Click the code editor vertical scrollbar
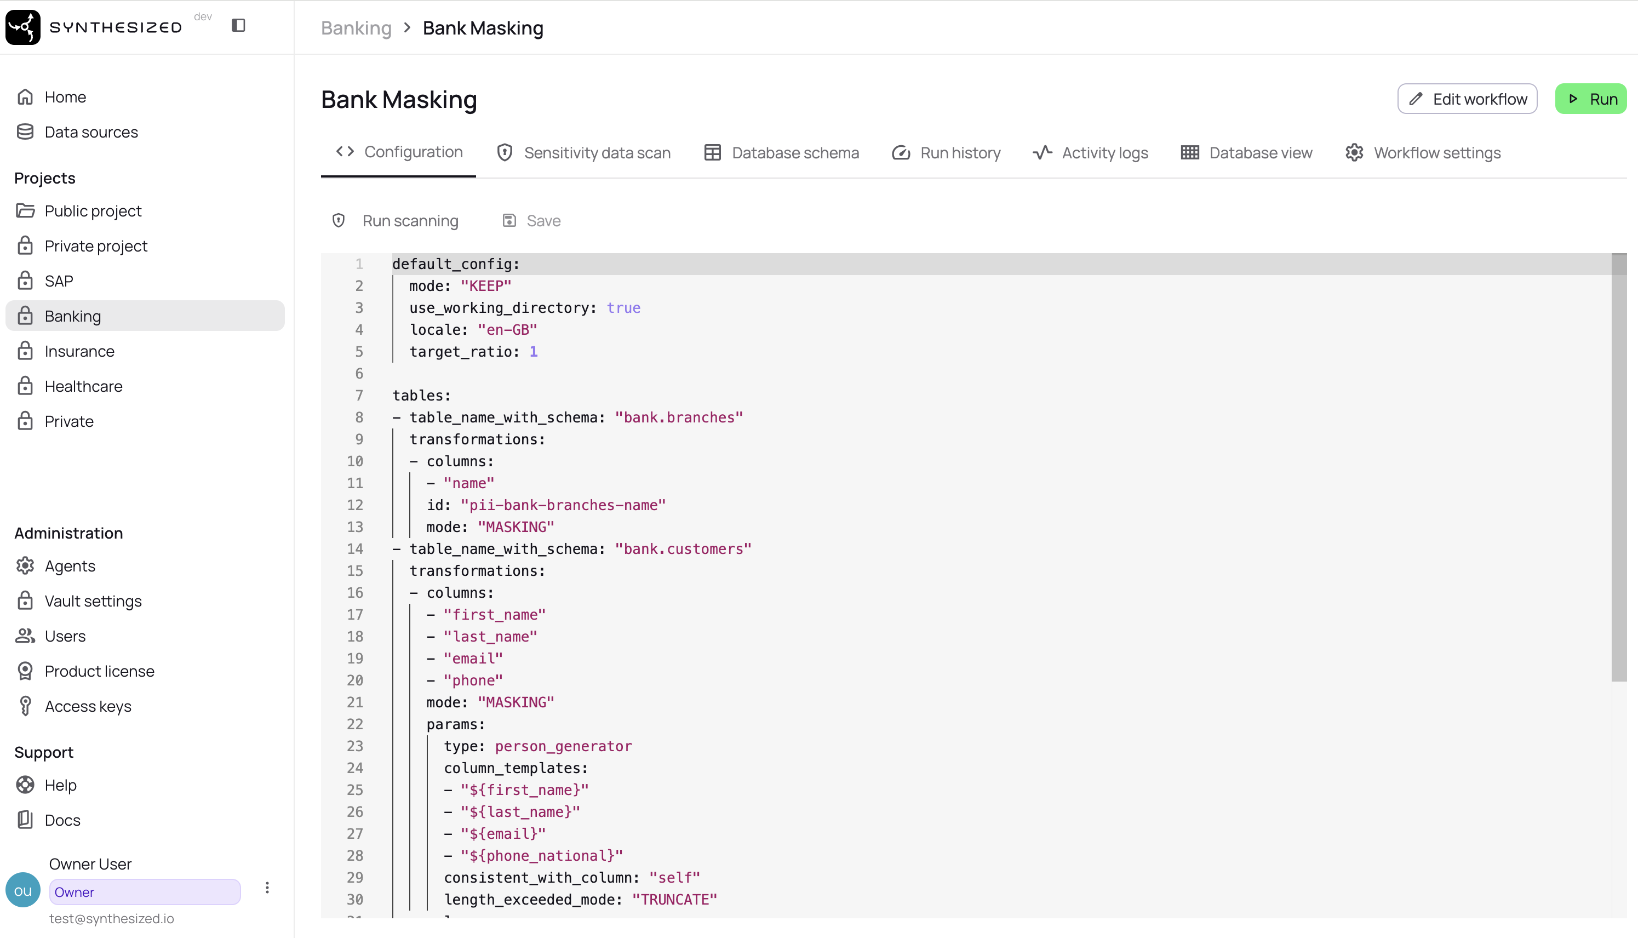 [x=1619, y=467]
